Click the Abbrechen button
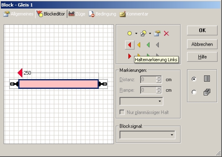222x157 pixels. click(202, 44)
